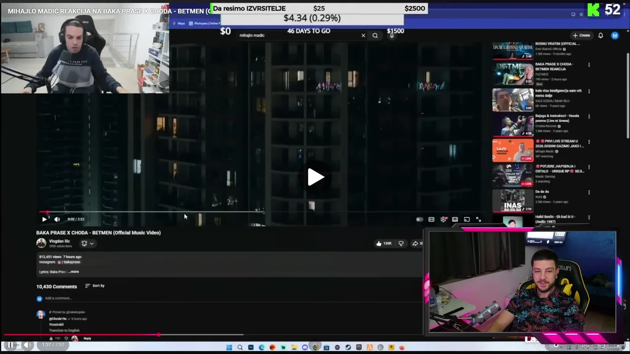The height and width of the screenshot is (354, 630).
Task: Open the YouTube notifications bell
Action: [600, 35]
